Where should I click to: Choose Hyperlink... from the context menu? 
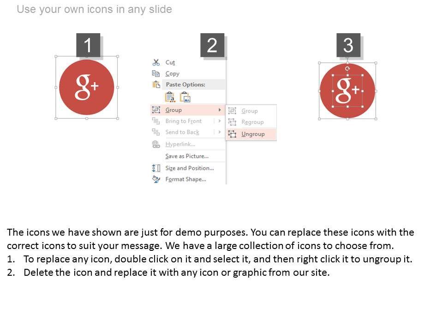click(x=188, y=144)
